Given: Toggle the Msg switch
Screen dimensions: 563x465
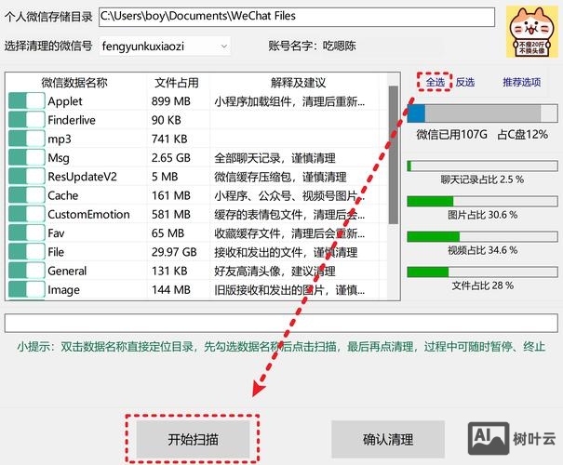Looking at the screenshot, I should [27, 157].
